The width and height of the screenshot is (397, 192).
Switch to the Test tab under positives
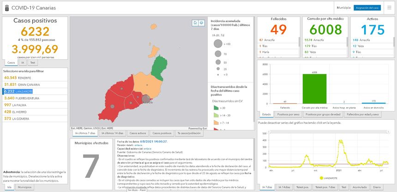33,63
